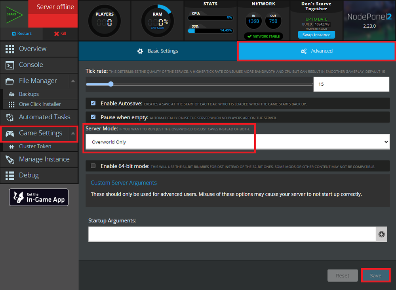Switch to the Basic Settings tab
396x290 pixels.
158,51
